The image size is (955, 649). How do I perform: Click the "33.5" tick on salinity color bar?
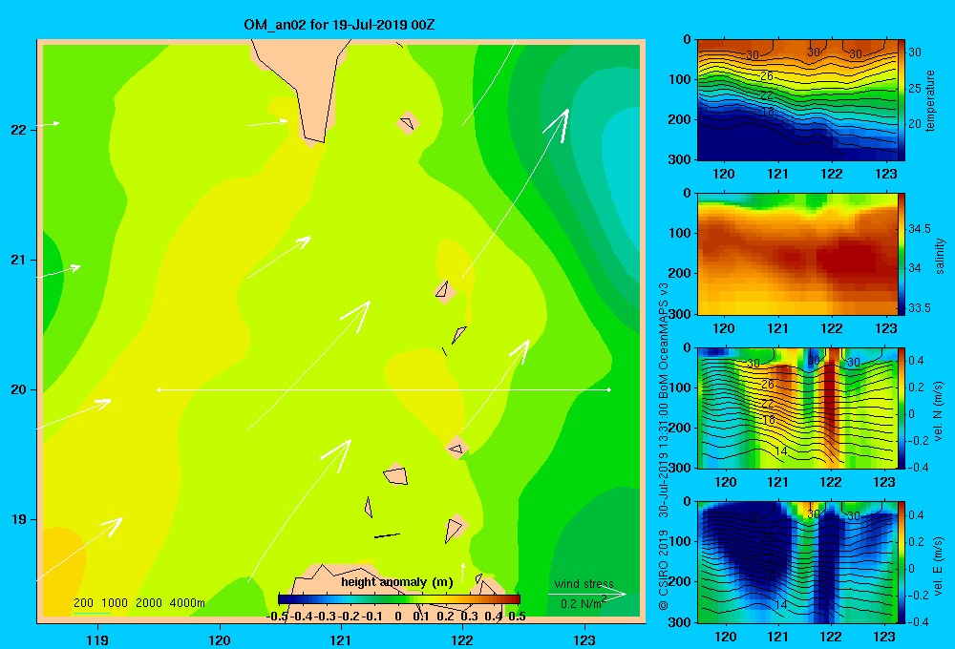[920, 308]
